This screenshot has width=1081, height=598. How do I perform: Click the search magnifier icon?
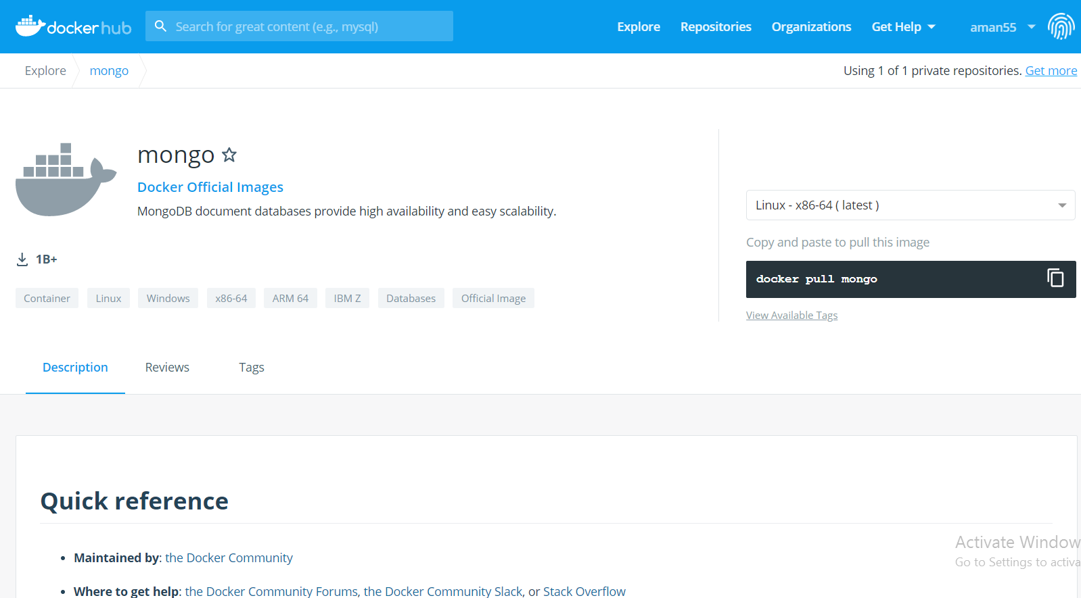160,26
